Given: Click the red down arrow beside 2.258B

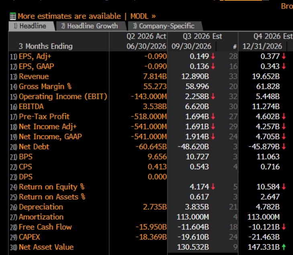Looking at the screenshot, I should 213,96.
